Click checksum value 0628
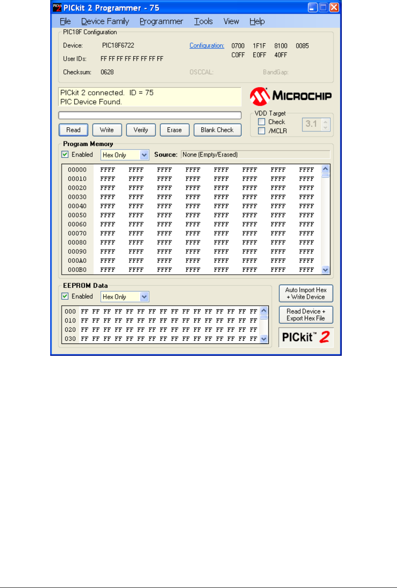 [x=107, y=72]
